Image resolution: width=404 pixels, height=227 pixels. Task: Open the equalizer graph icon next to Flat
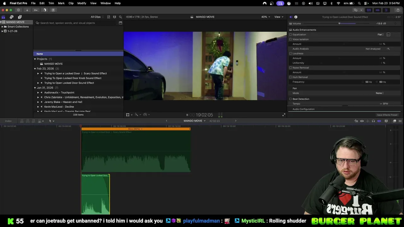[389, 35]
